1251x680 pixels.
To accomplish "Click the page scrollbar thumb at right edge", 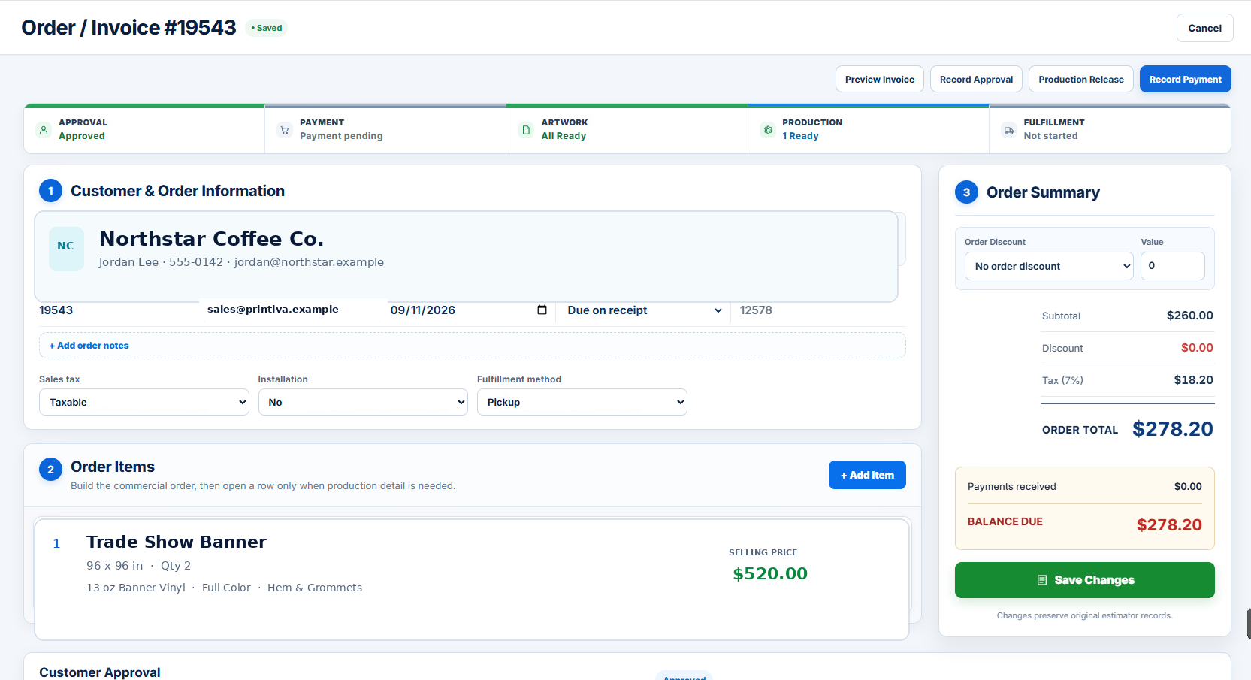I will 1249,624.
